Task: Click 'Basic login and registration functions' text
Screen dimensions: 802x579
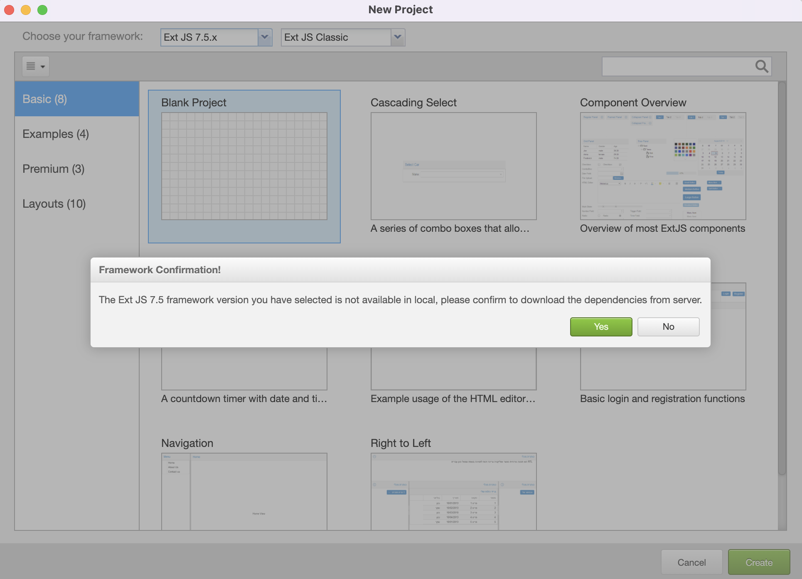Action: coord(662,399)
